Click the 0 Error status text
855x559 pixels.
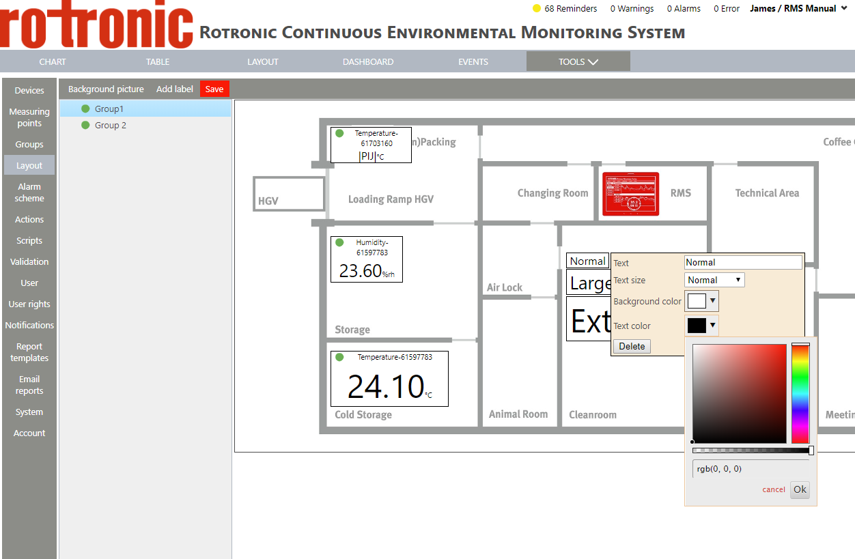[x=727, y=8]
